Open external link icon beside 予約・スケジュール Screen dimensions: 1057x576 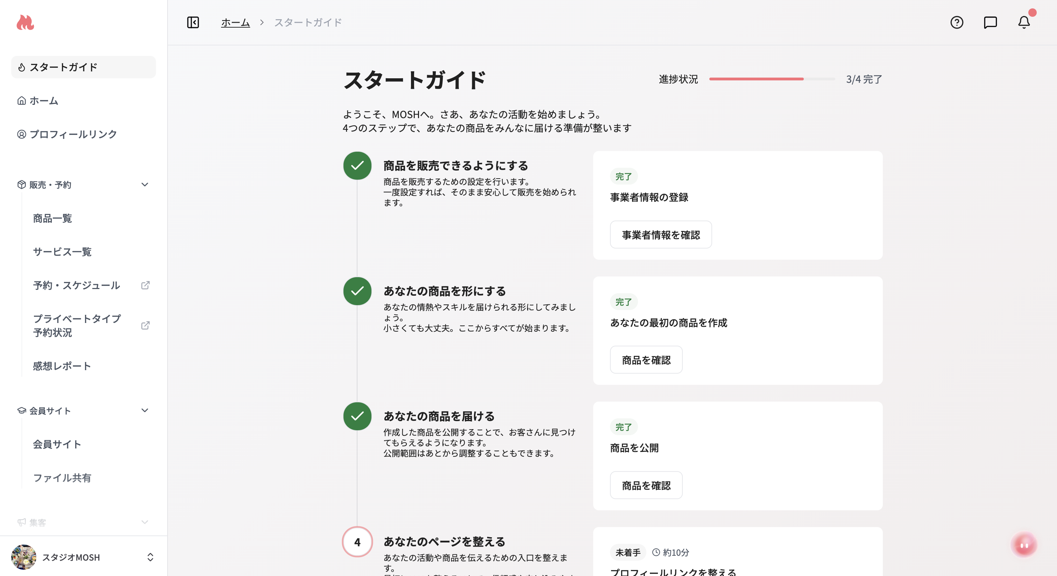point(145,285)
